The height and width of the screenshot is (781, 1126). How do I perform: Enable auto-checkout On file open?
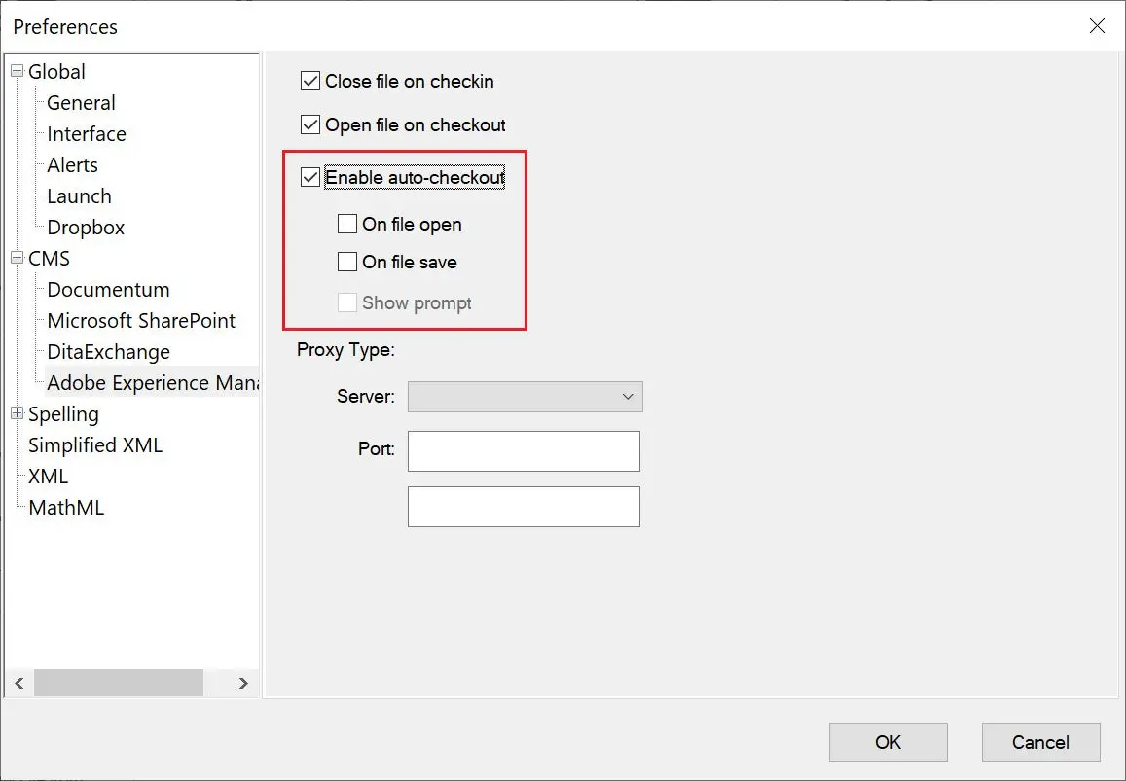(347, 224)
